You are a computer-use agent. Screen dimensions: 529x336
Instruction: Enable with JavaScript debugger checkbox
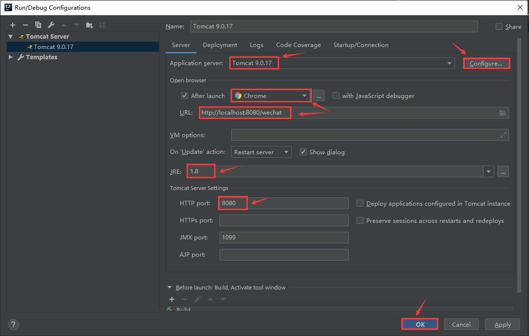pos(336,96)
